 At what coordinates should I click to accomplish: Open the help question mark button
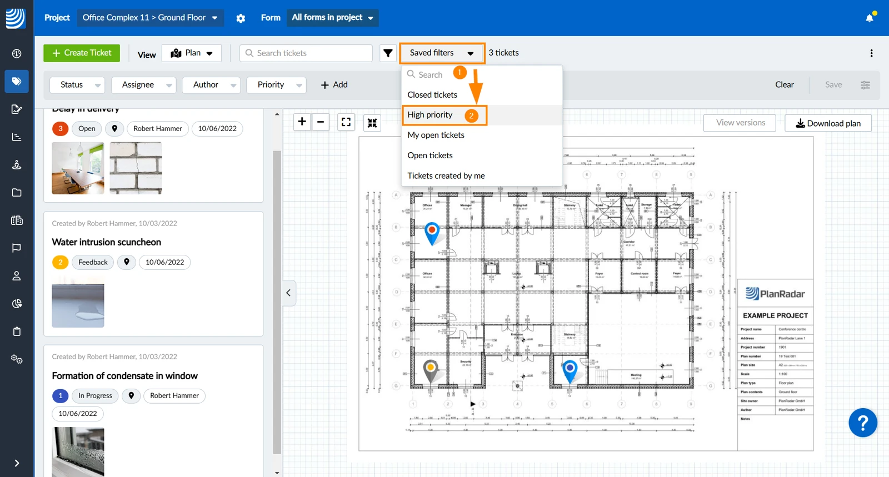pyautogui.click(x=862, y=423)
